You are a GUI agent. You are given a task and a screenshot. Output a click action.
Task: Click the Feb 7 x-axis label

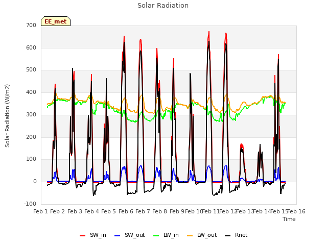click(x=143, y=211)
